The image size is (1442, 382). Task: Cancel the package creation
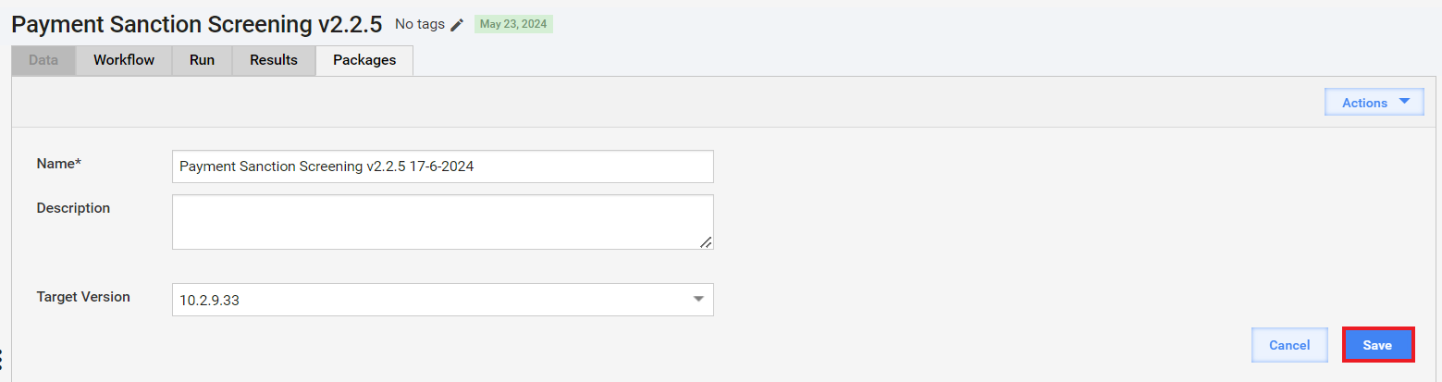[1289, 345]
